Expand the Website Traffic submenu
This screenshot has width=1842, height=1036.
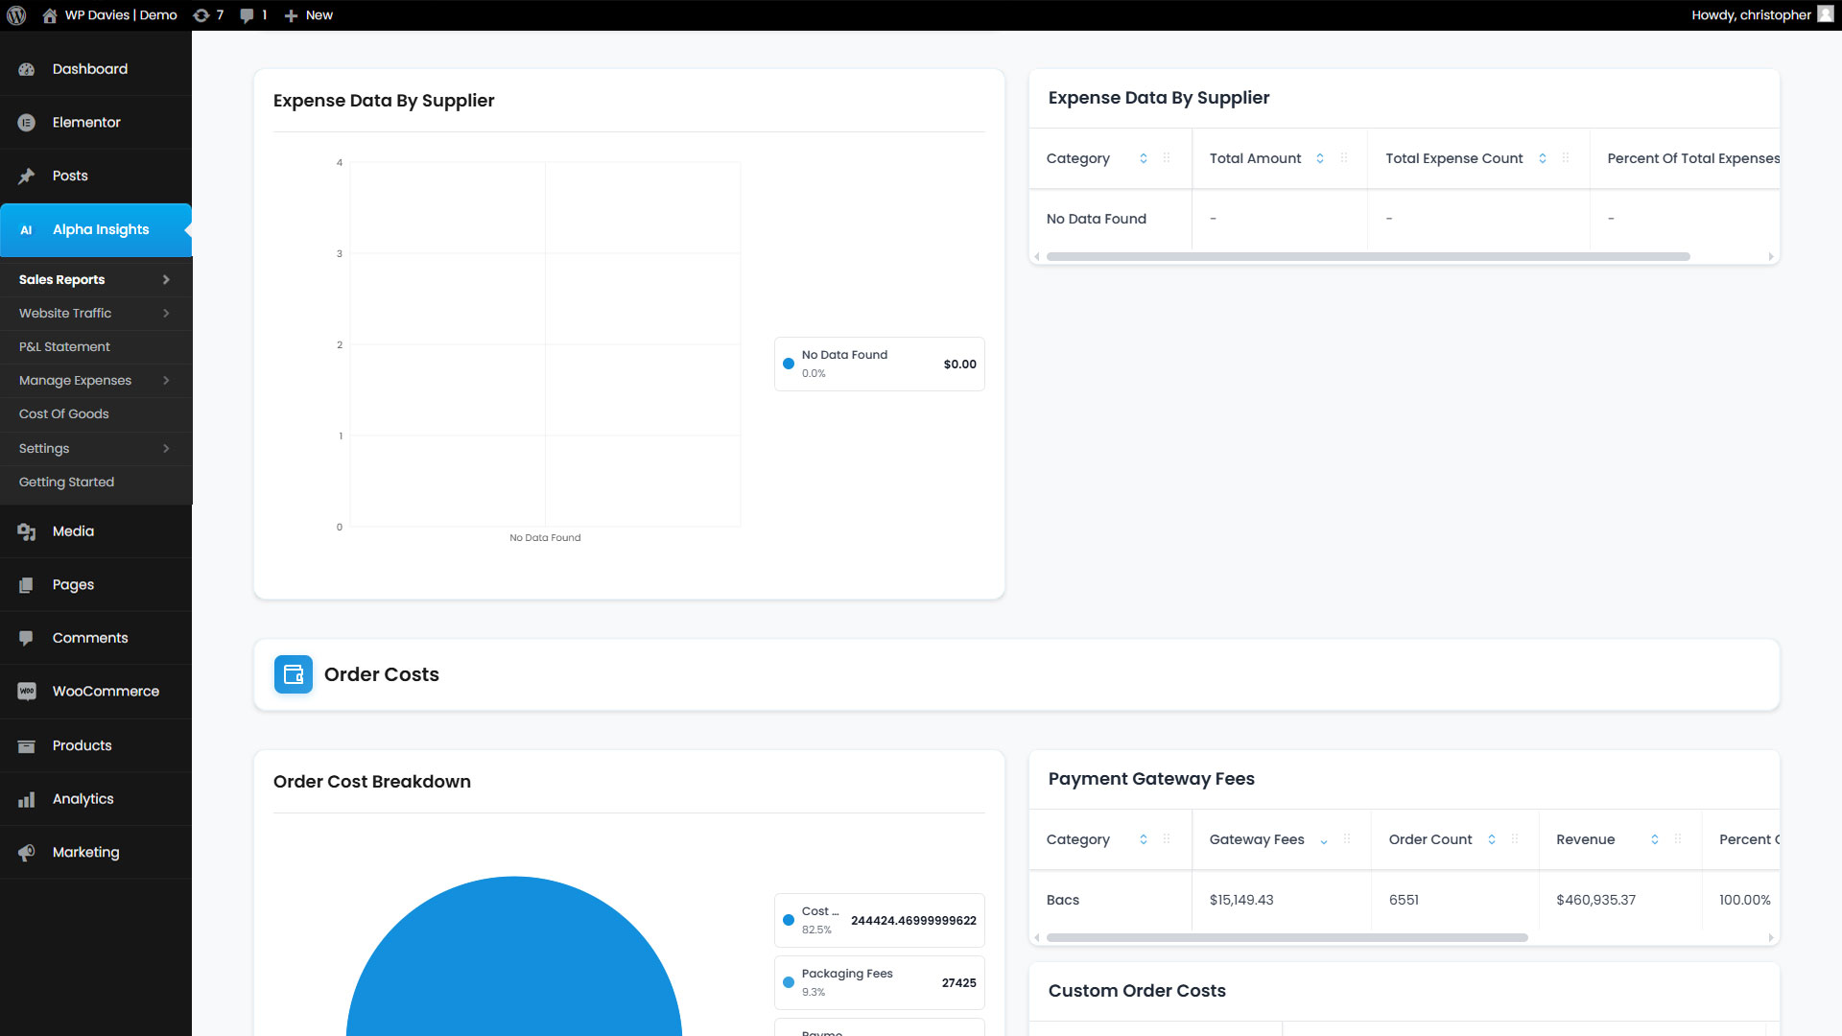(166, 314)
